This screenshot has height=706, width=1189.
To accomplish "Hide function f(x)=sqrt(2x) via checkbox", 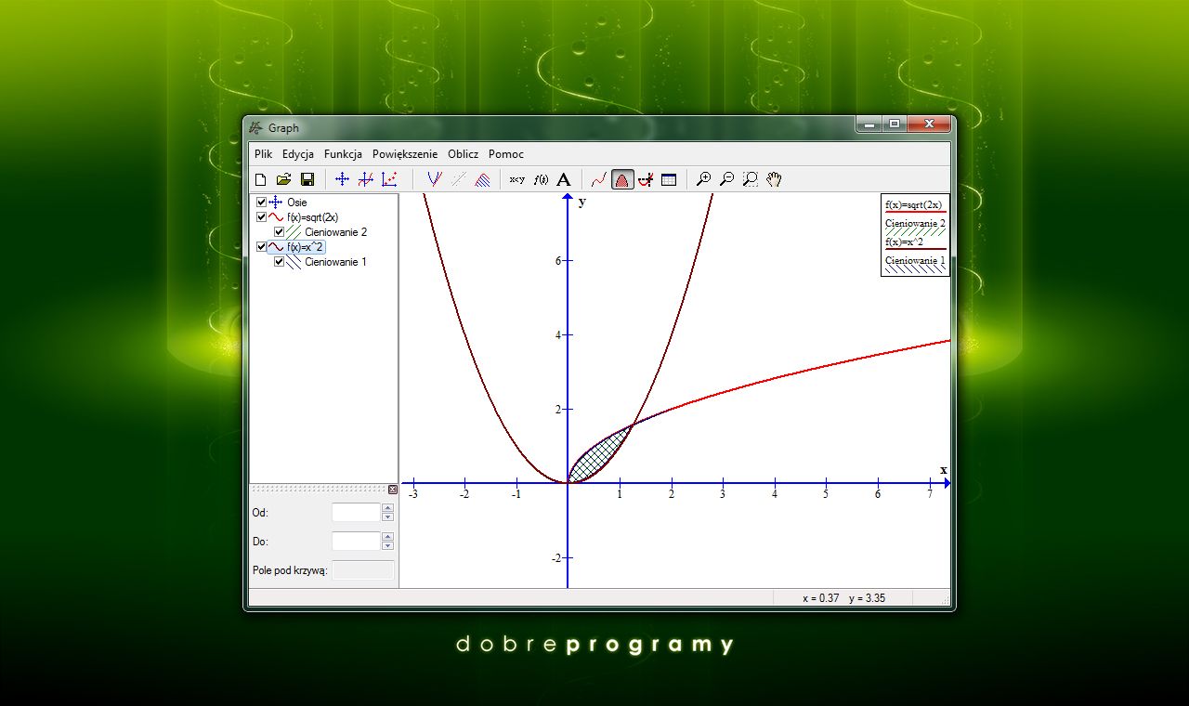I will (261, 216).
